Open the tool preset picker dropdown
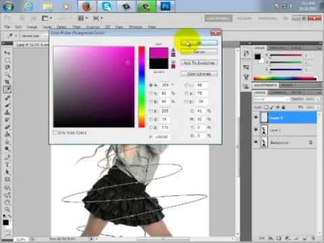Viewport: 324px width, 243px height. pyautogui.click(x=16, y=36)
